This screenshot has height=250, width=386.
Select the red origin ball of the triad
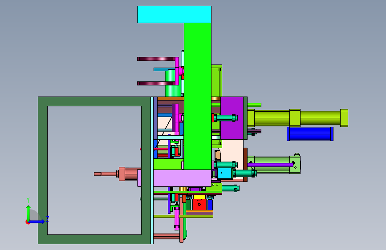coord(28,222)
